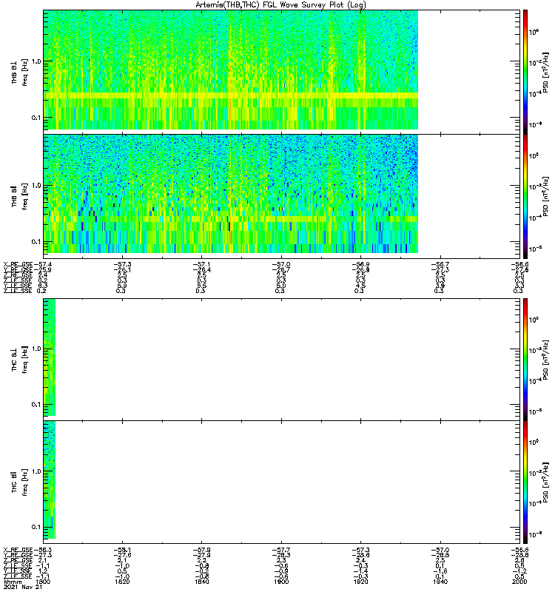This screenshot has width=555, height=592.
Task: Click the '1940' time axis label
Action: point(440,582)
